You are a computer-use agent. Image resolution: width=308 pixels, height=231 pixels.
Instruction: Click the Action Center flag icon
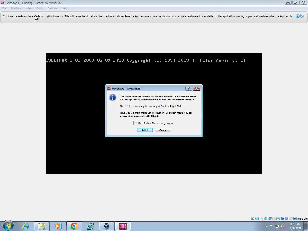point(272,226)
